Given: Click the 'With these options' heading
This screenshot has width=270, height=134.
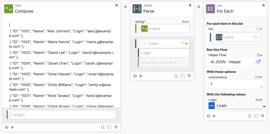Looking at the screenshot, I should click(x=221, y=72).
